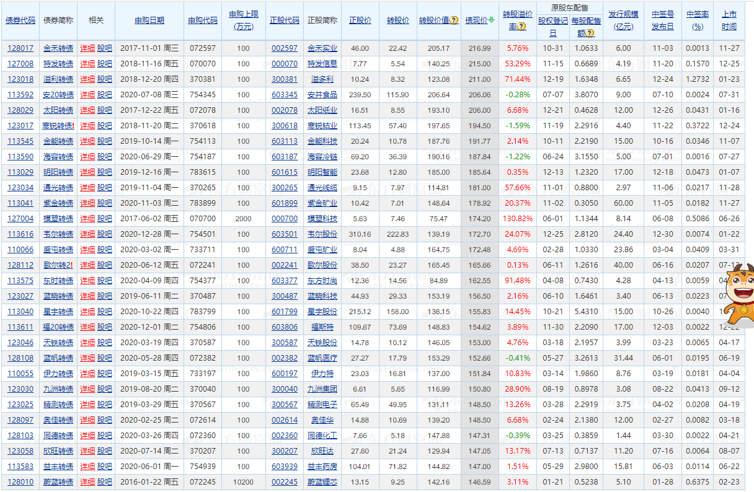Open 详细 link in 蓝晓转债 row
The height and width of the screenshot is (492, 754).
point(87,296)
